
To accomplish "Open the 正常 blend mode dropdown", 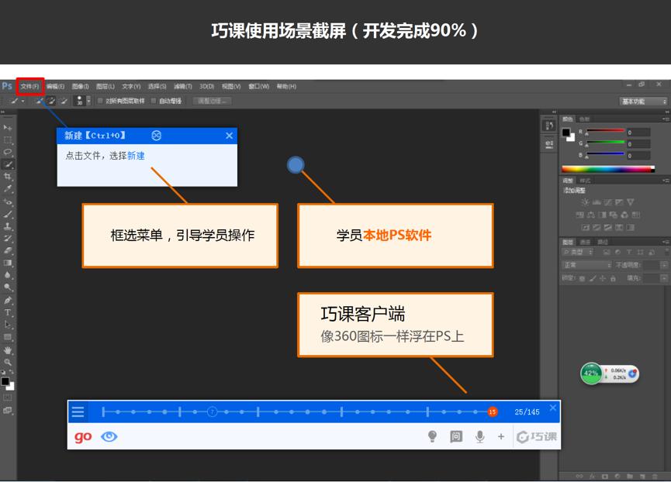I will click(586, 265).
